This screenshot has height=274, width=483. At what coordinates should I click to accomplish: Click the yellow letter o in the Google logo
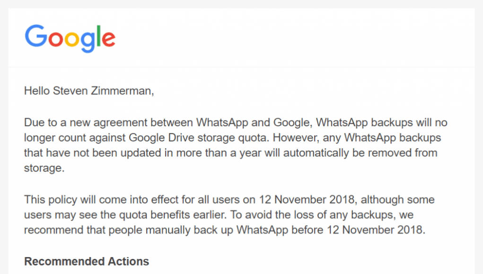71,39
